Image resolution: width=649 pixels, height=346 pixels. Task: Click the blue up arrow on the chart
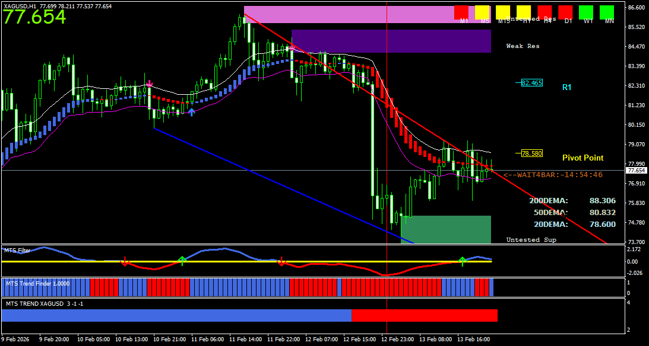coord(191,111)
